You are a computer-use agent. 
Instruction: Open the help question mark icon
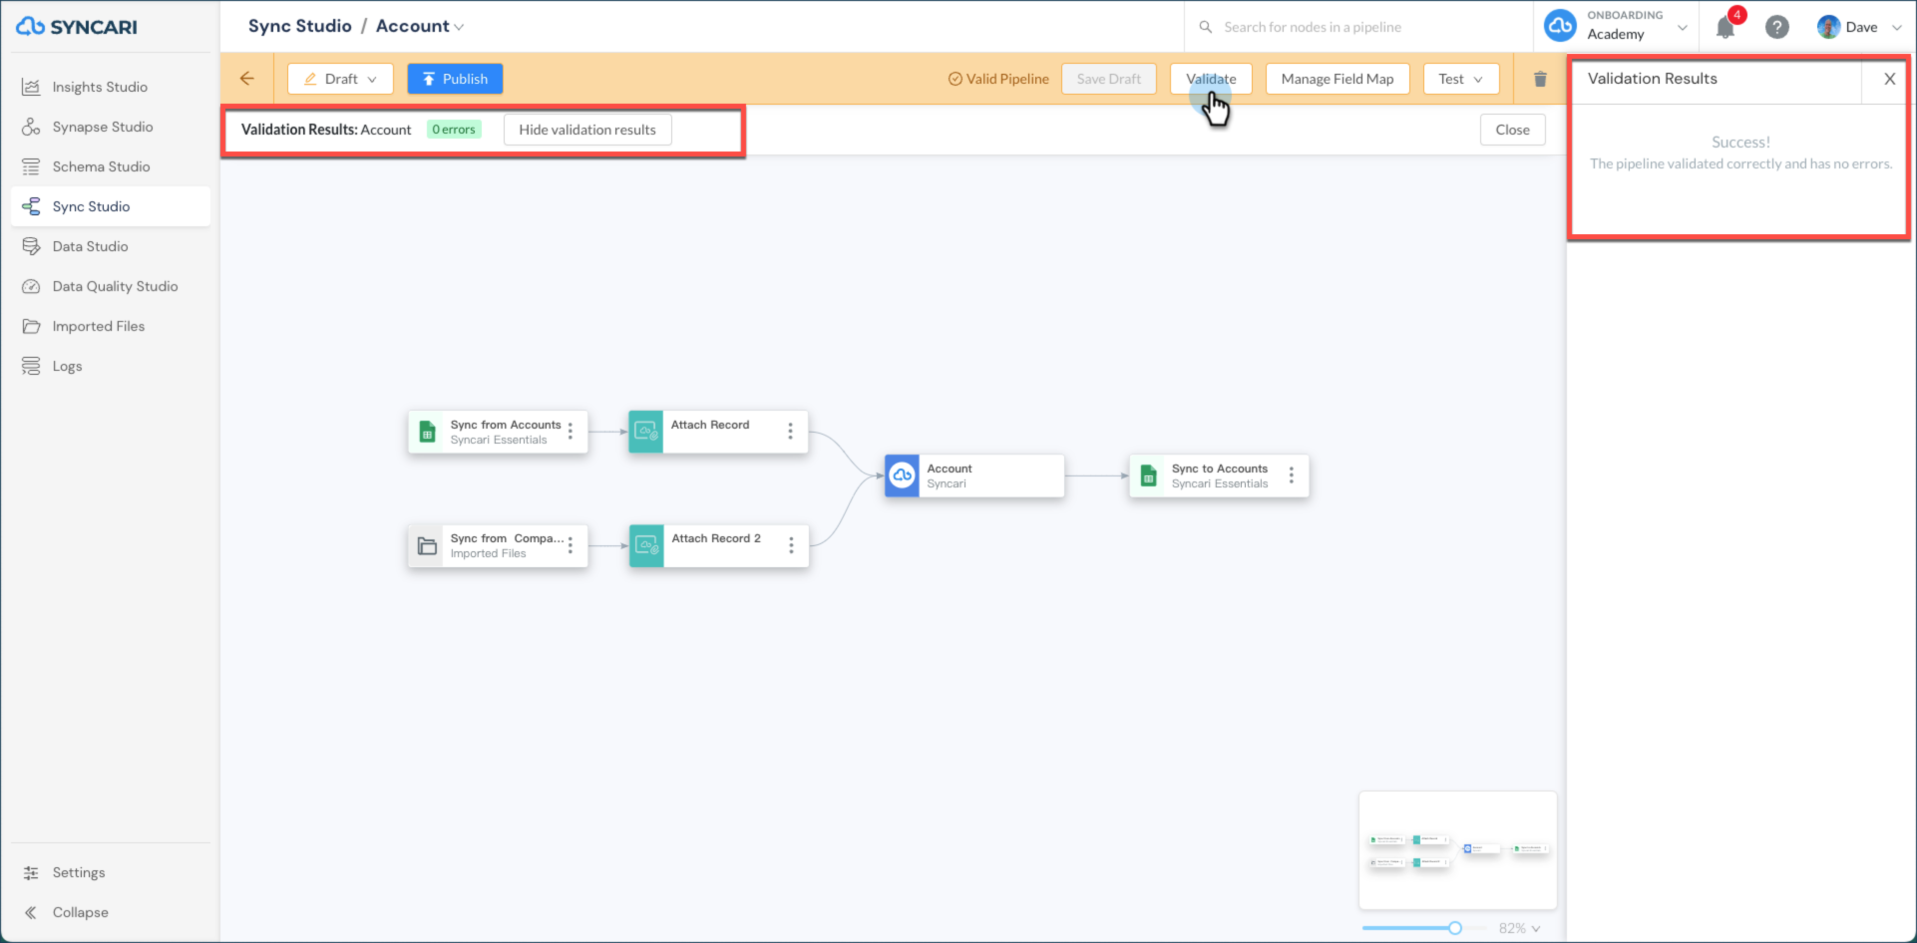(1776, 27)
